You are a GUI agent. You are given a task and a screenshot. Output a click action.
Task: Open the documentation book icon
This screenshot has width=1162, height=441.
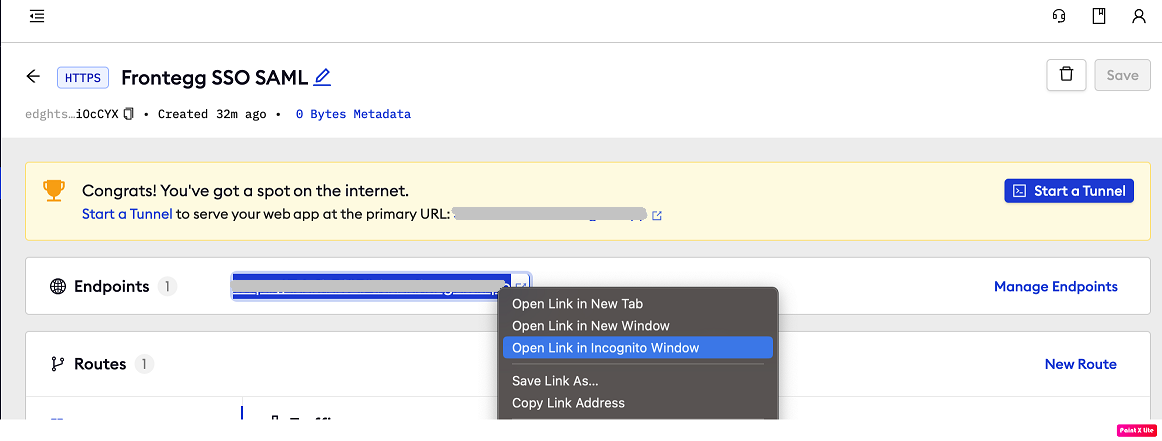click(1099, 16)
